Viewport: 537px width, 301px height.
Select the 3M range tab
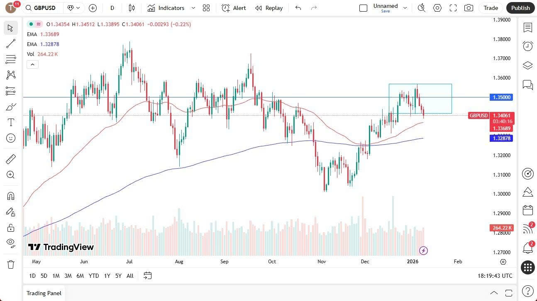tap(68, 276)
